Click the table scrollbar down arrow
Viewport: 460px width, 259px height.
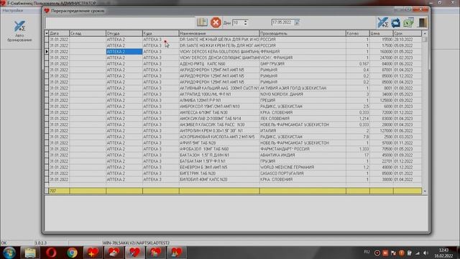click(x=425, y=191)
